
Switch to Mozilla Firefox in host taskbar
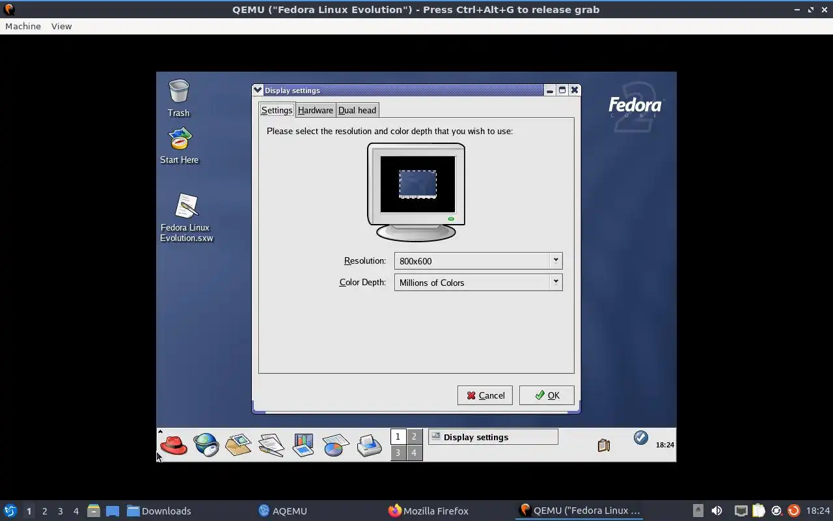coord(428,511)
